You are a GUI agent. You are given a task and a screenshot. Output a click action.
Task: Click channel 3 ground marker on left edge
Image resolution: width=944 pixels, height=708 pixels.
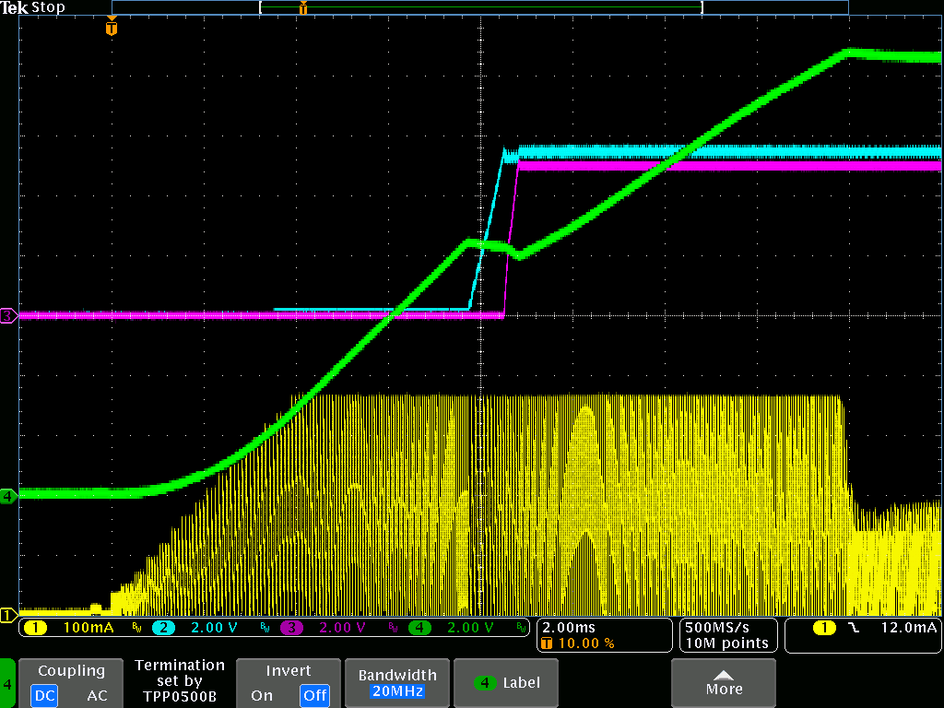pos(8,316)
